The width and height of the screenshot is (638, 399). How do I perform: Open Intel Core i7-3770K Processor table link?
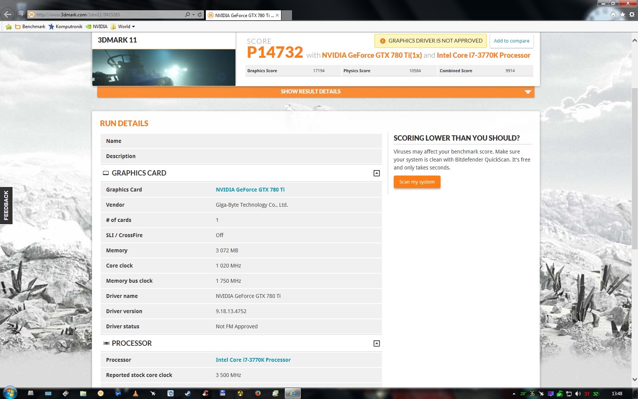[253, 360]
